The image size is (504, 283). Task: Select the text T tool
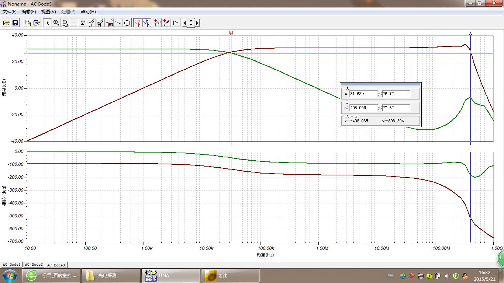click(83, 23)
